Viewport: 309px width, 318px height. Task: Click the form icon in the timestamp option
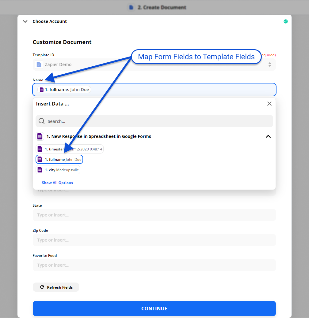click(40, 149)
